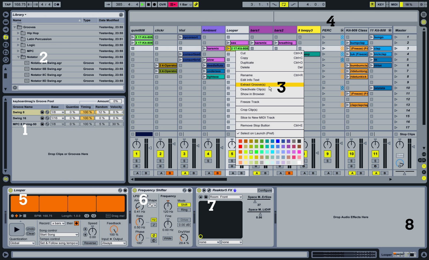Viewport: 429px width, 260px height.
Task: Enable Ring mode in Frequency Shifter
Action: click(184, 210)
